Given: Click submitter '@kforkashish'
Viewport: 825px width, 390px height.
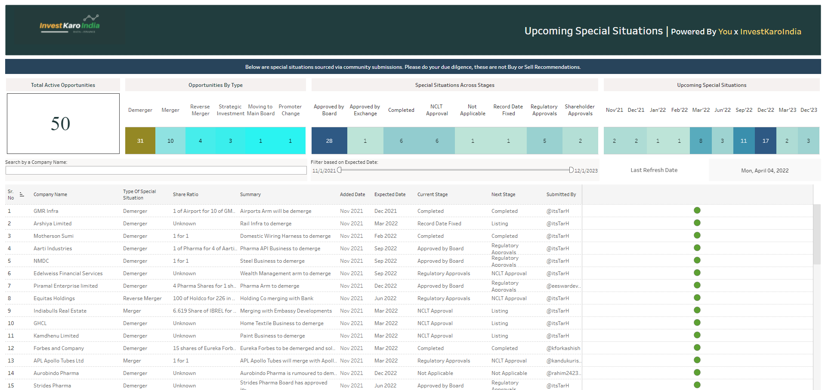Looking at the screenshot, I should (563, 348).
